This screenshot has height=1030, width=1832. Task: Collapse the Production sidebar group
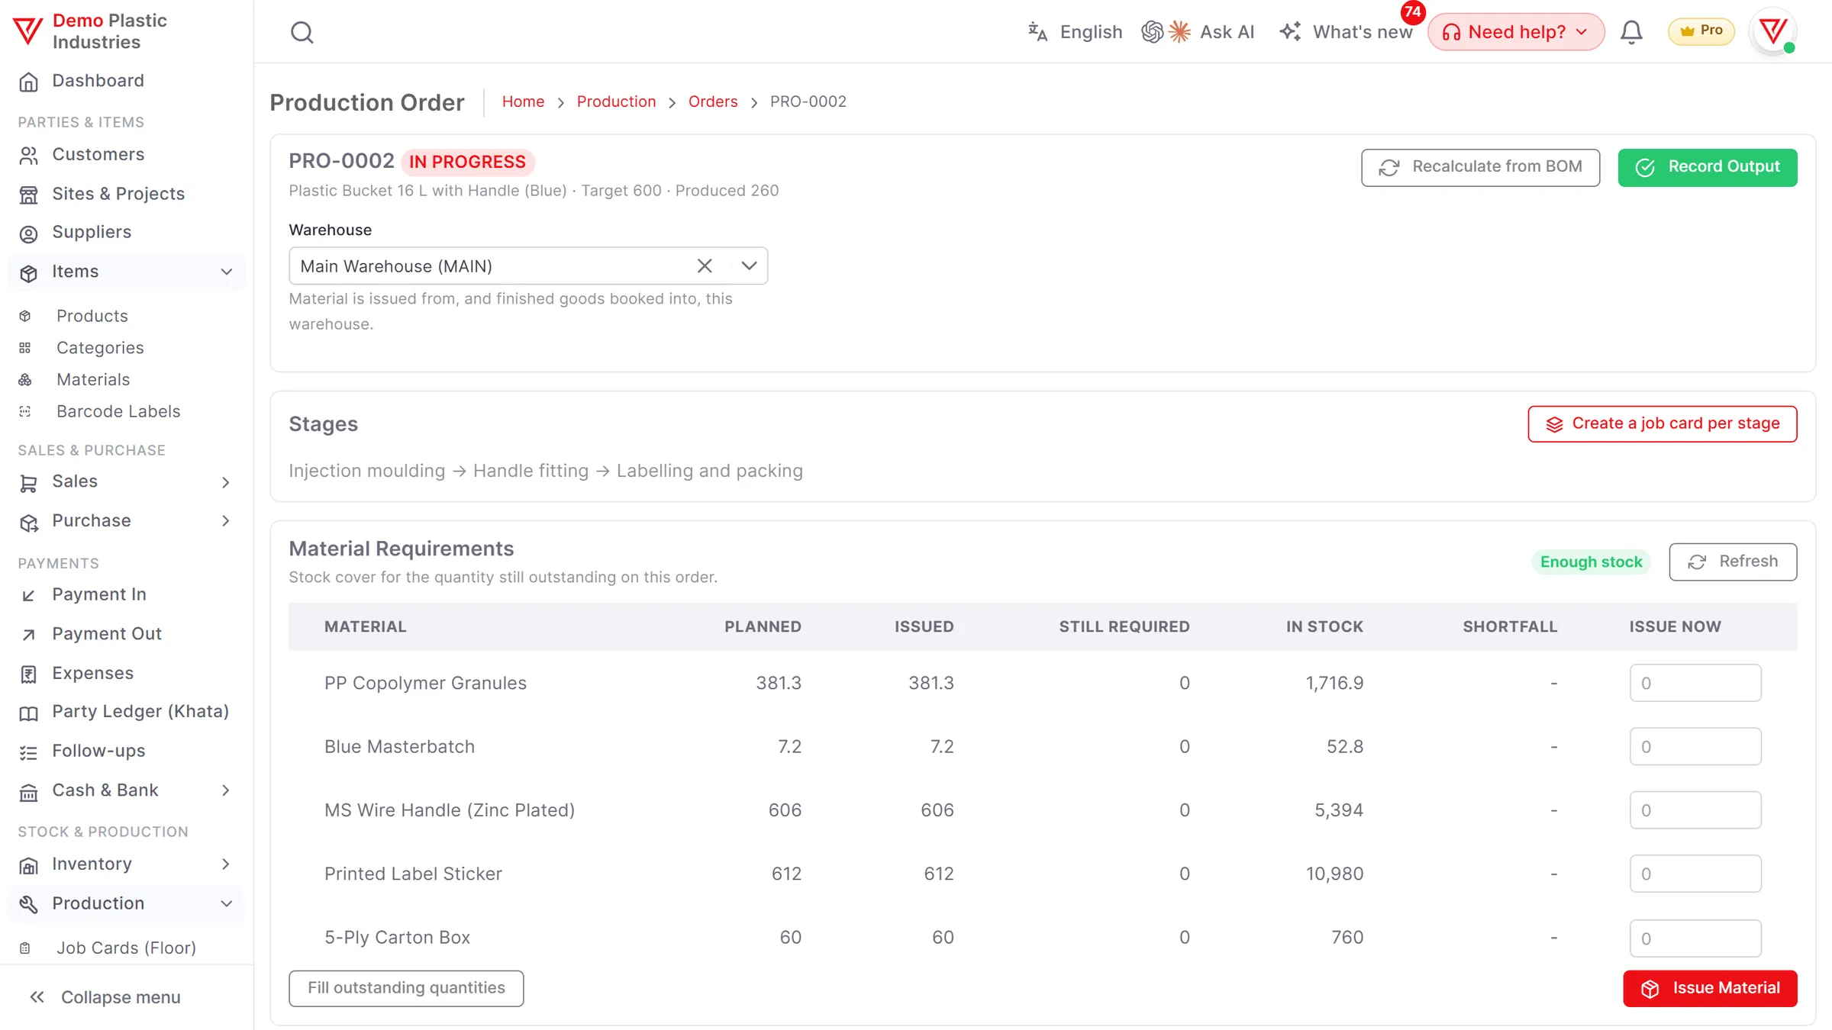pyautogui.click(x=127, y=903)
